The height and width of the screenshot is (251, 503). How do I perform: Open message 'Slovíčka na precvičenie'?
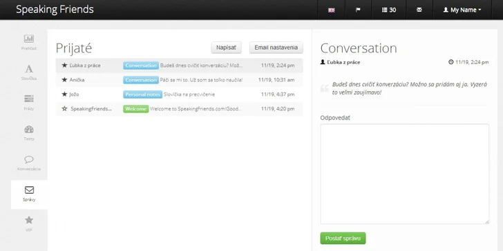tap(189, 94)
